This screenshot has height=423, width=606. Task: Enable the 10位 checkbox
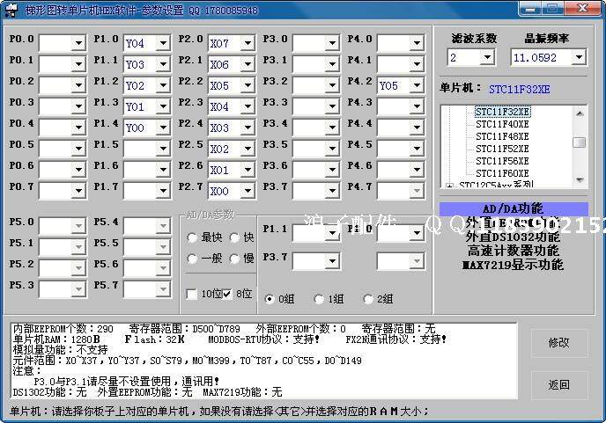[x=192, y=294]
